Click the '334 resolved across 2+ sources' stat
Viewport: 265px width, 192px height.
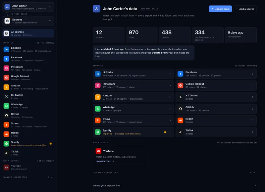208,35
